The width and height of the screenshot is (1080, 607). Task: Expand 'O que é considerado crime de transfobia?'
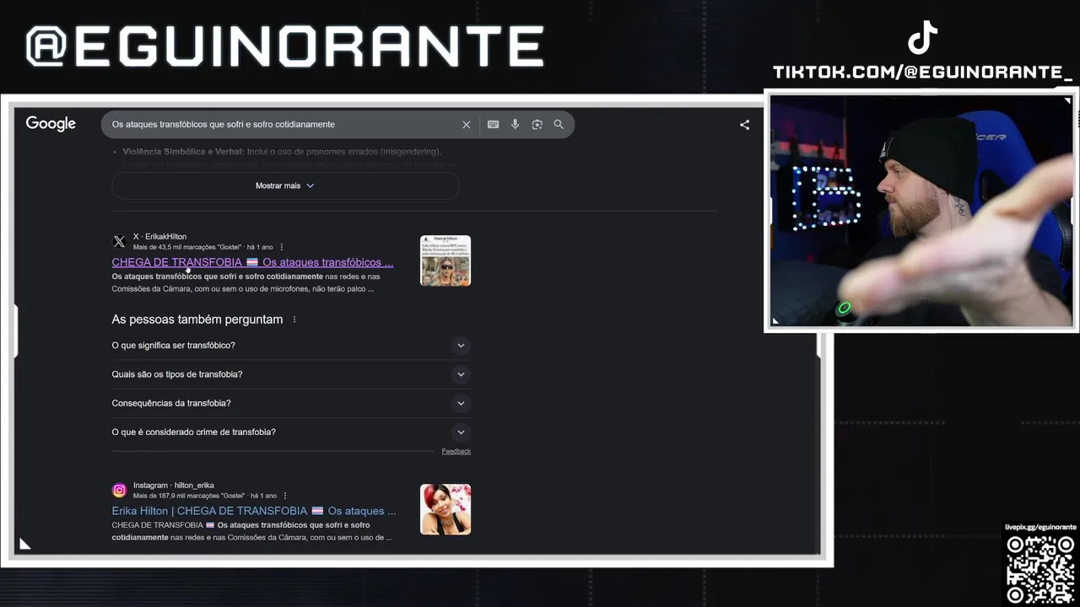tap(291, 432)
